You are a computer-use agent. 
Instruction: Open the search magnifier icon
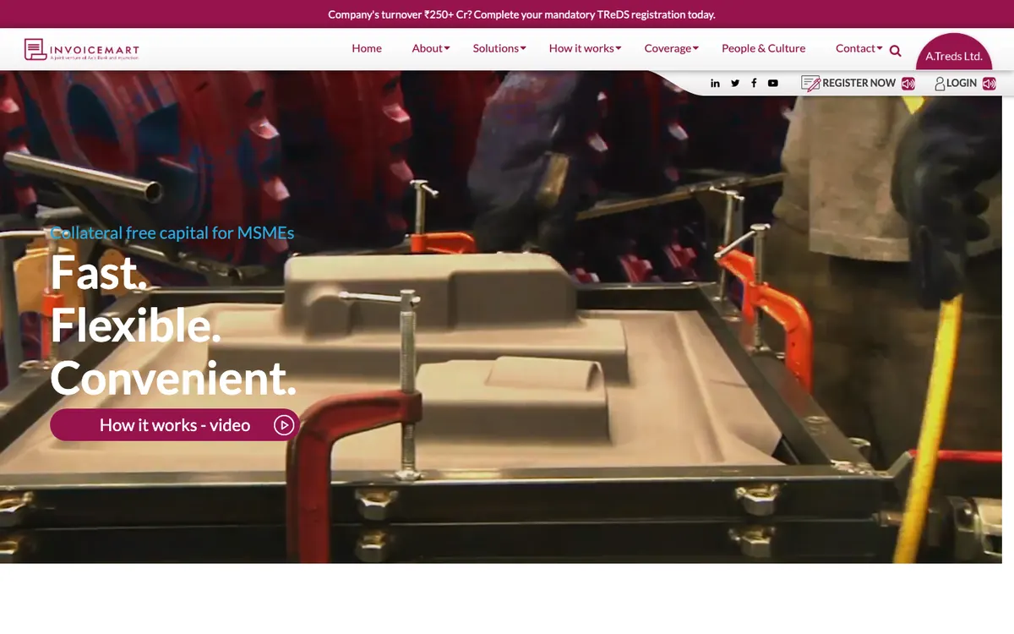click(x=896, y=51)
